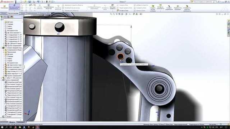Image resolution: width=230 pixels, height=129 pixels.
Task: Toggle Section View in view toolbar
Action: coord(119,14)
